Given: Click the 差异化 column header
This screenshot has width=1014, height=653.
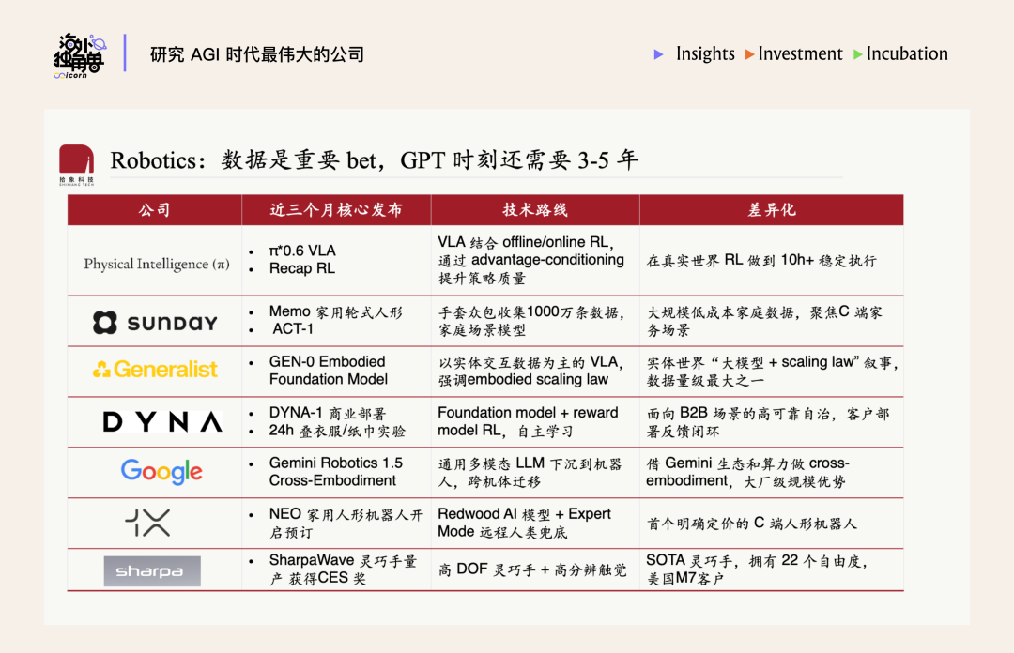Looking at the screenshot, I should pyautogui.click(x=771, y=210).
